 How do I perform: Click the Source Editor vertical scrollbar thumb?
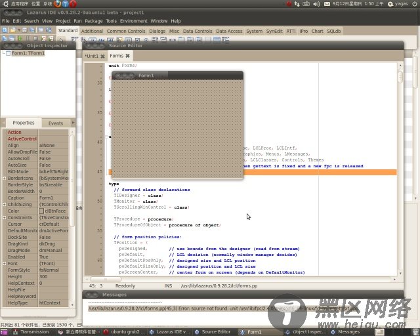tap(400, 77)
